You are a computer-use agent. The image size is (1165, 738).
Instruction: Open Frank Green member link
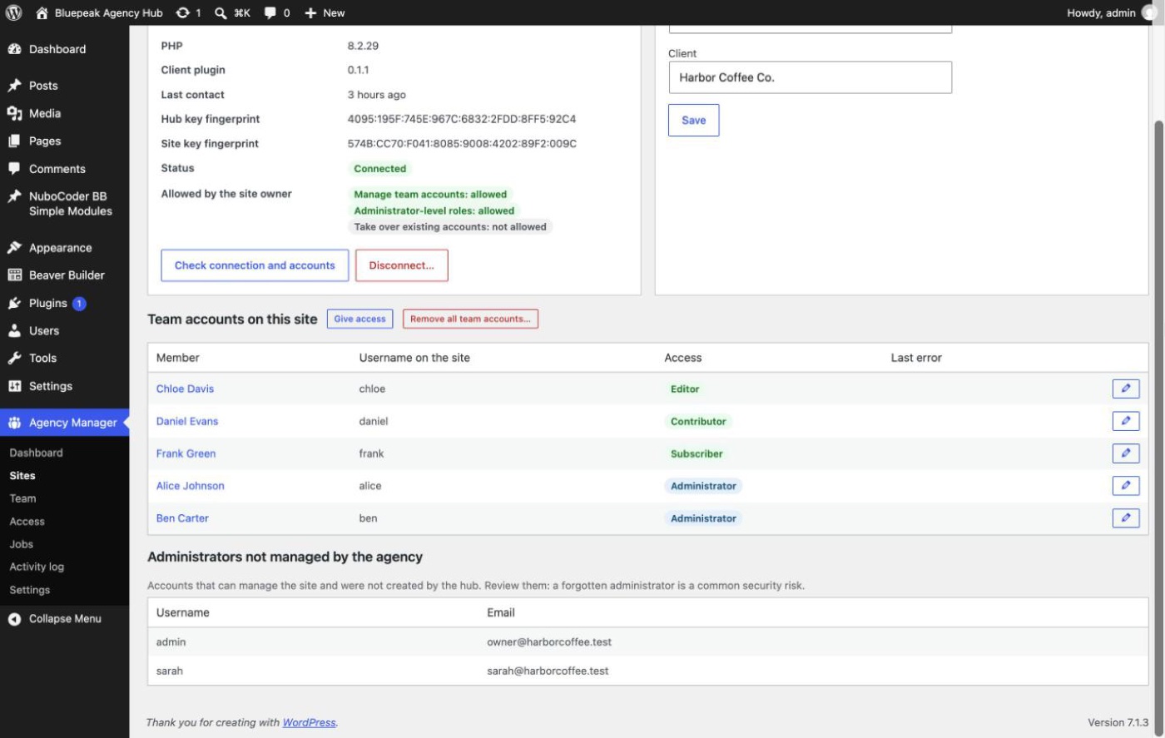click(x=186, y=453)
